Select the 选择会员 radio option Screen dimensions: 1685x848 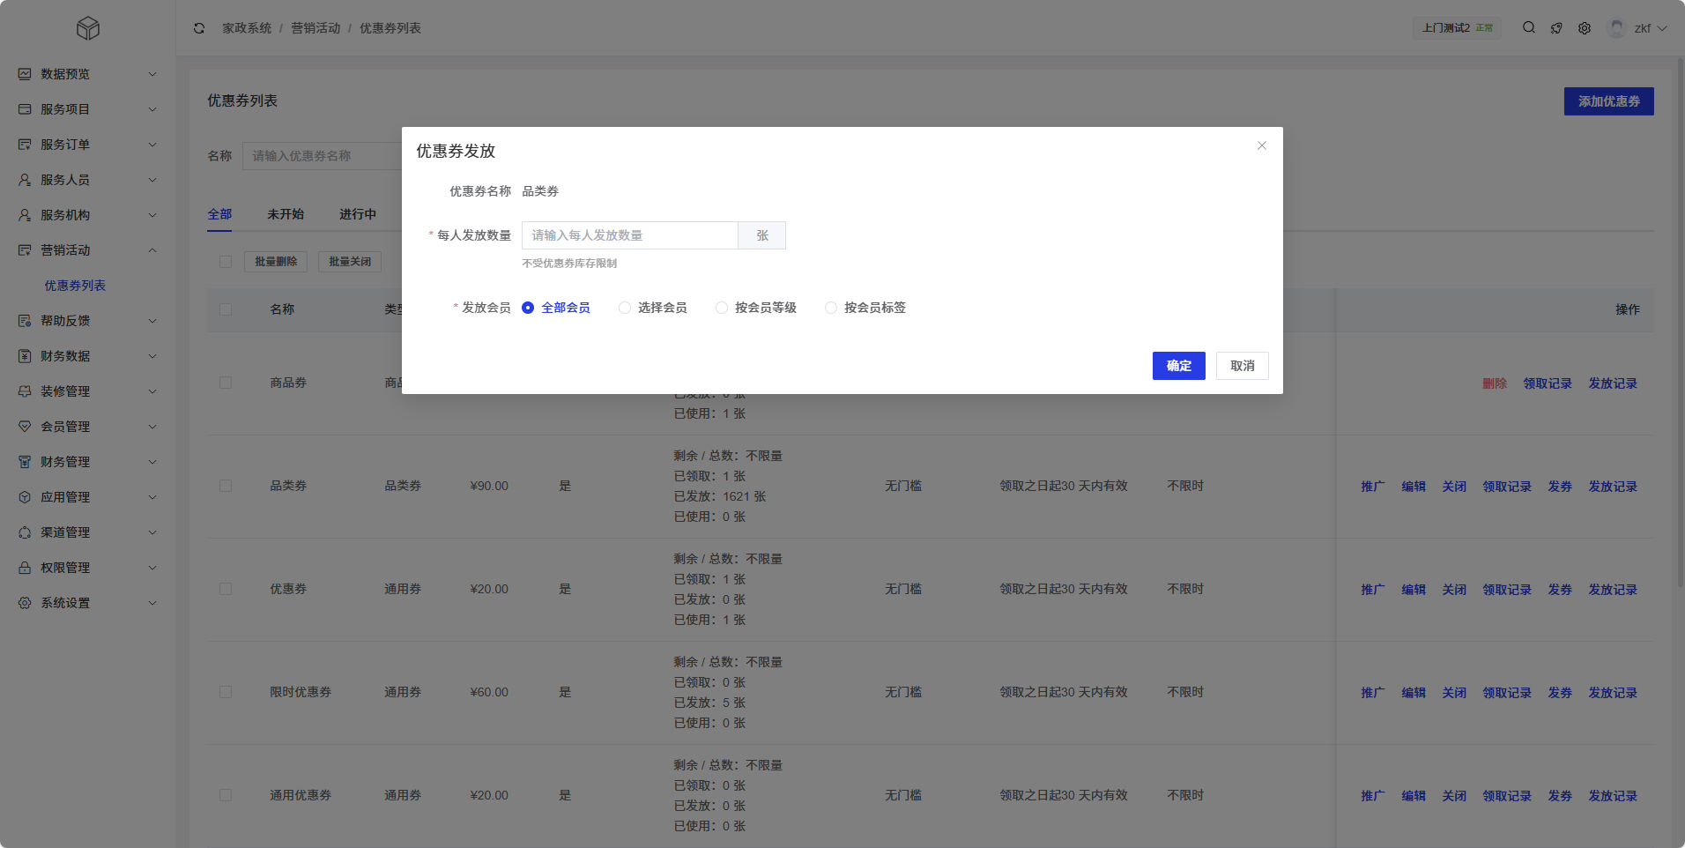point(625,308)
